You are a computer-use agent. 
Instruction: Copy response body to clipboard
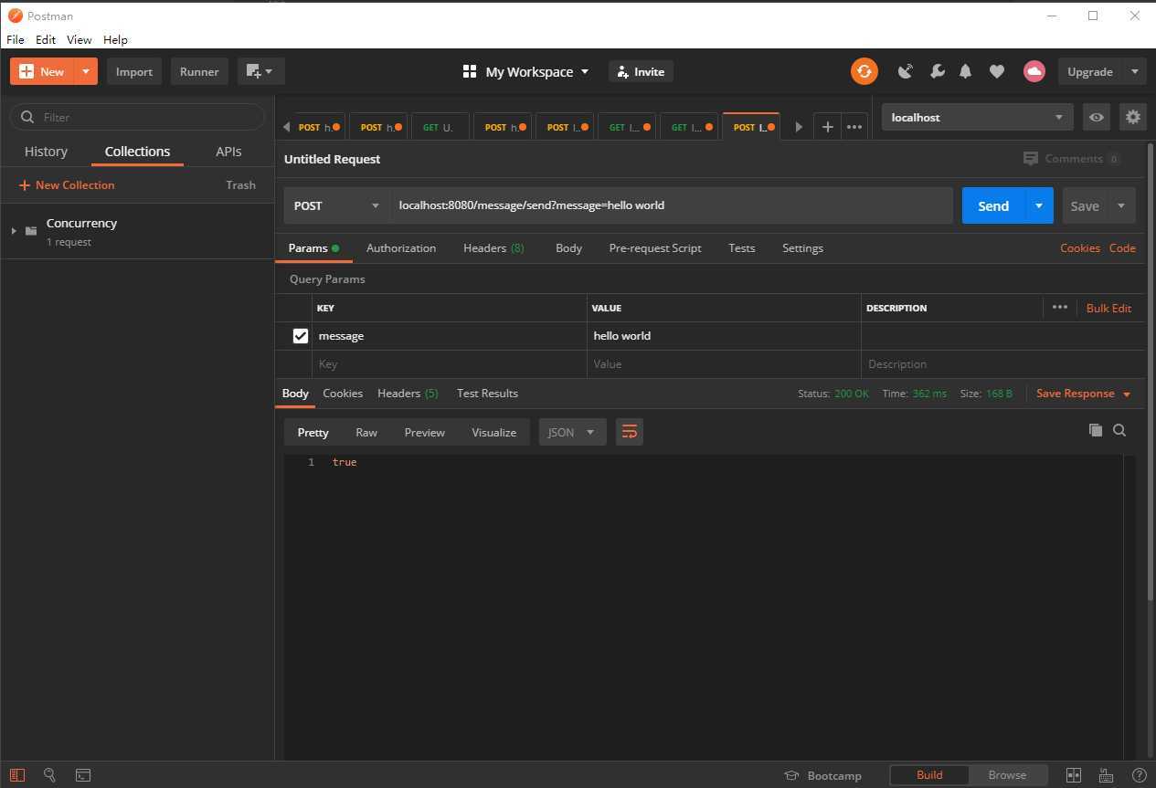1095,430
